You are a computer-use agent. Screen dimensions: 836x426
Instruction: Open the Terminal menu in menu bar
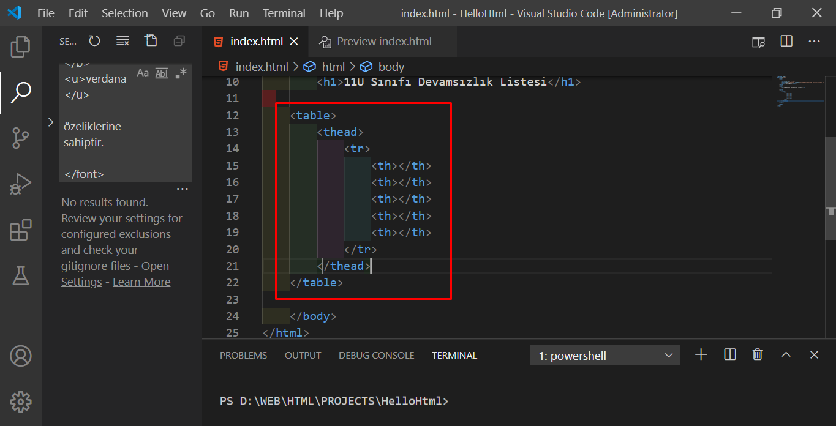pyautogui.click(x=284, y=13)
